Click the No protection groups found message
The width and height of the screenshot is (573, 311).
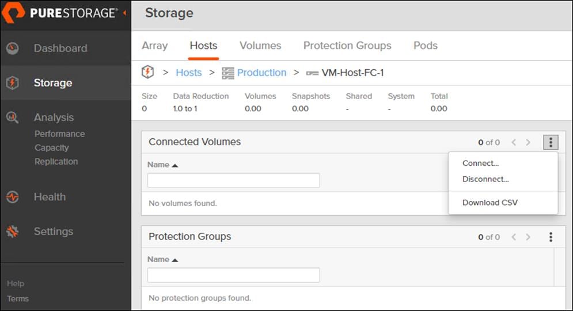(200, 298)
